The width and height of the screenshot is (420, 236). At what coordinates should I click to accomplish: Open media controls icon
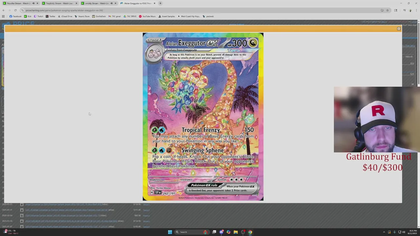coord(405,10)
